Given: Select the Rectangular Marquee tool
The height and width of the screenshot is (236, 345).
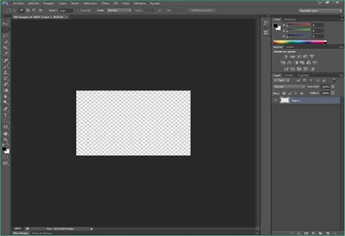Looking at the screenshot, I should pos(6,30).
